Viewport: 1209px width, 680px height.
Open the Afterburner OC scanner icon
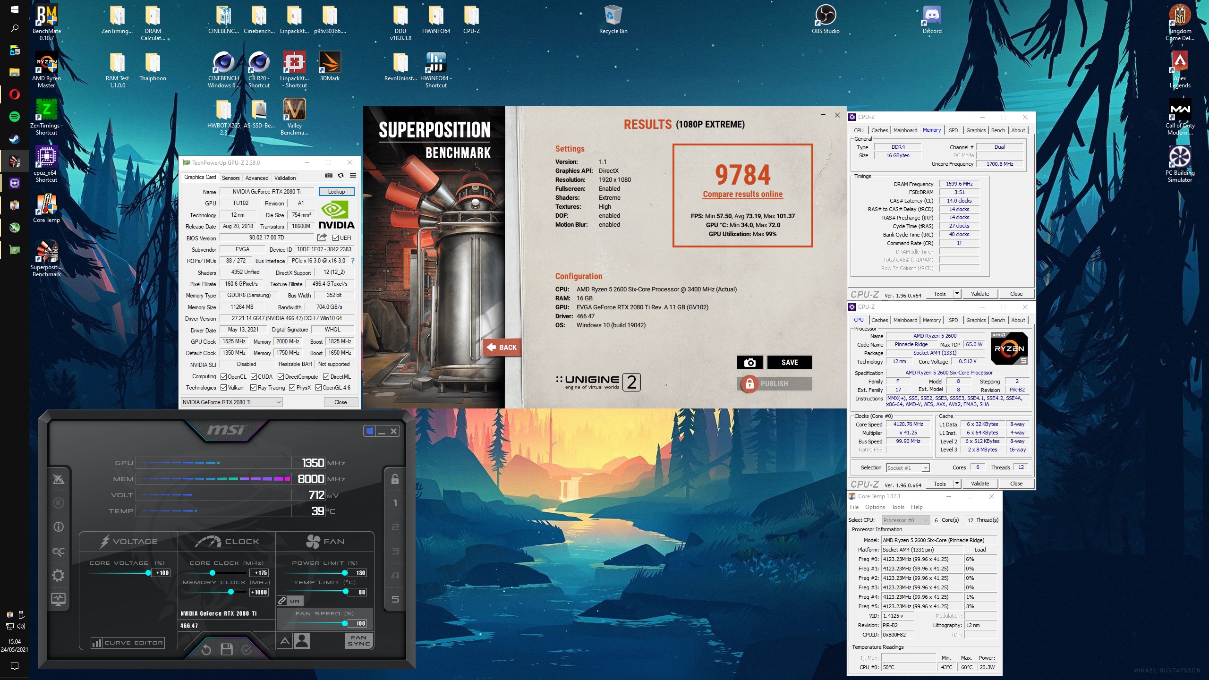tap(59, 551)
